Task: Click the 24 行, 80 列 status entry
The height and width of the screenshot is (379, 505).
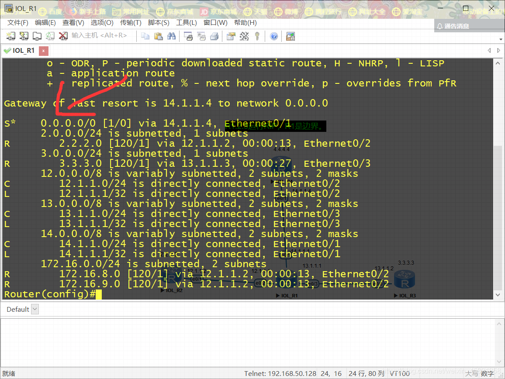Action: coord(367,373)
